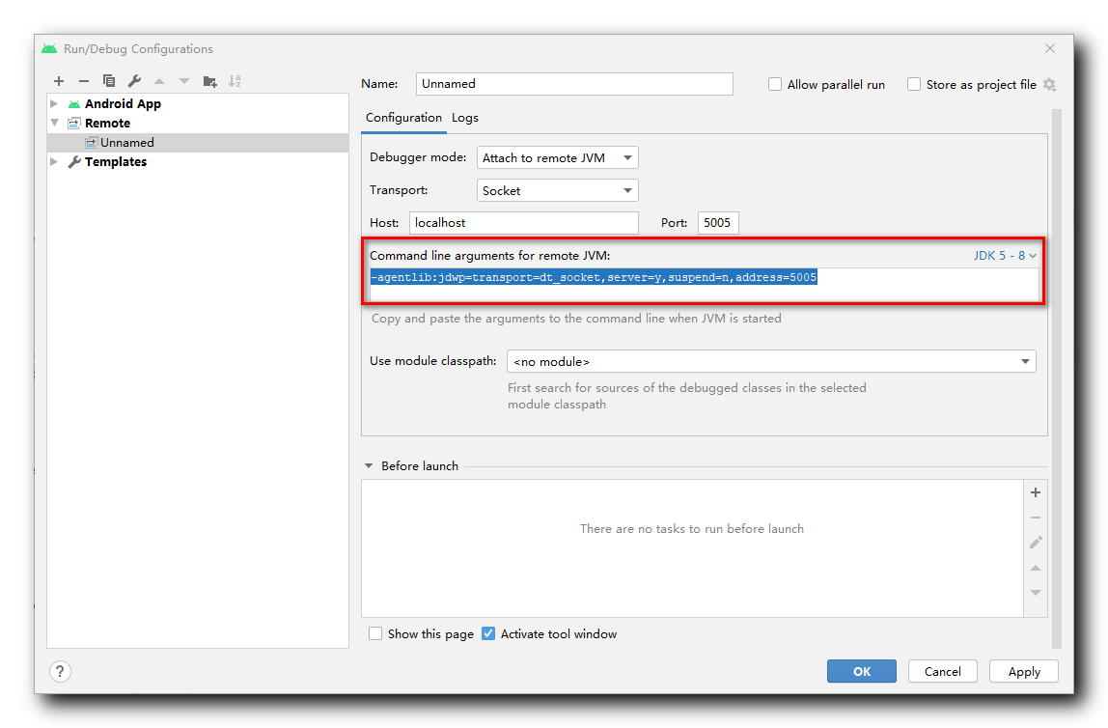Remove the Before launch task with the minus
Screen dimensions: 1108x728
tap(1036, 518)
